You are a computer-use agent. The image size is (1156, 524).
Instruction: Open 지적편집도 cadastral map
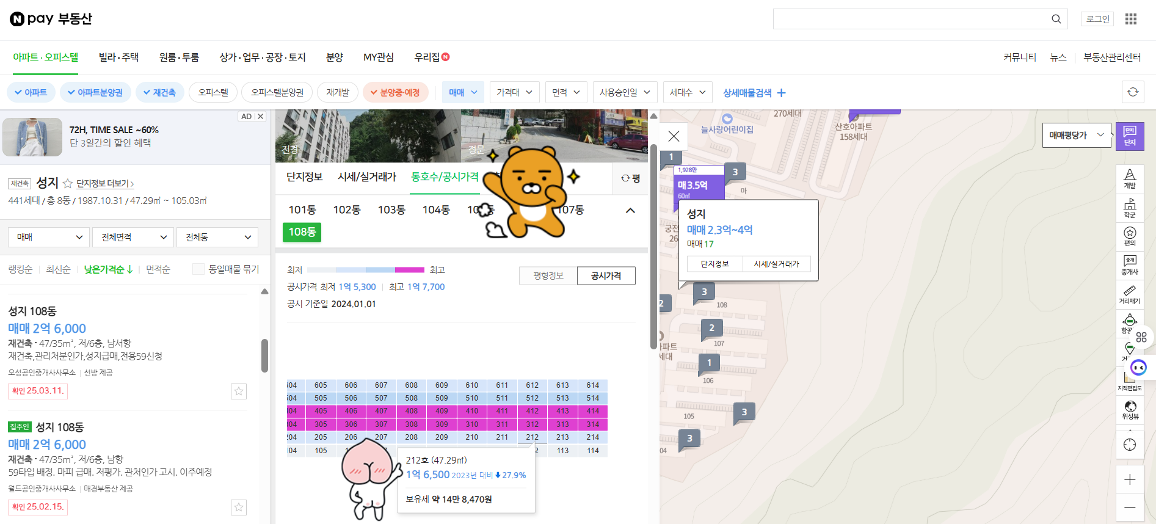[x=1130, y=381]
